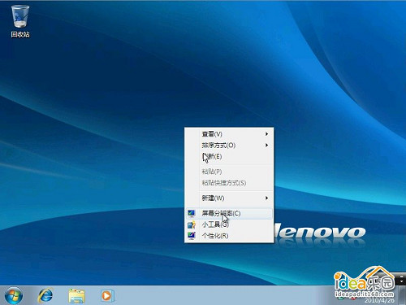Viewport: 406px width, 305px height.
Task: Open the 排序方式(O) sort-by submenu
Action: coord(229,146)
